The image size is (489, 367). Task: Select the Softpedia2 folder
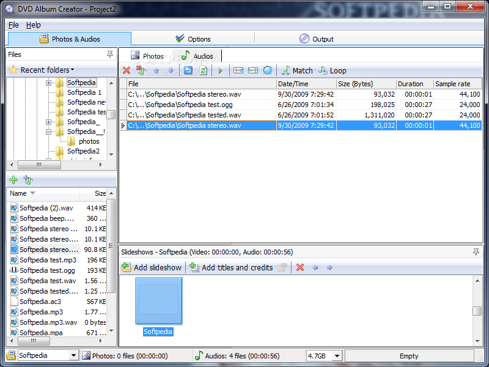pyautogui.click(x=83, y=151)
